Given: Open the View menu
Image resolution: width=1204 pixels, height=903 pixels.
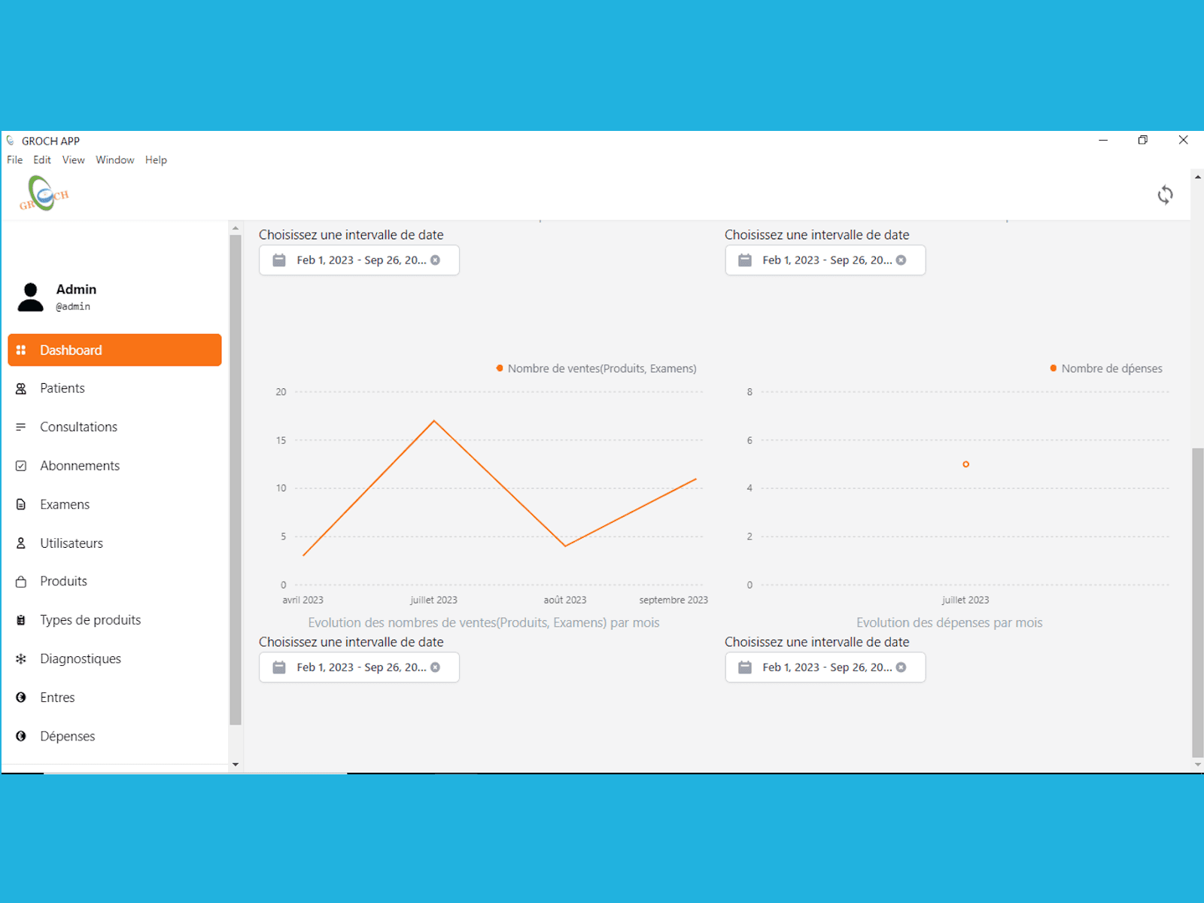Looking at the screenshot, I should (73, 160).
